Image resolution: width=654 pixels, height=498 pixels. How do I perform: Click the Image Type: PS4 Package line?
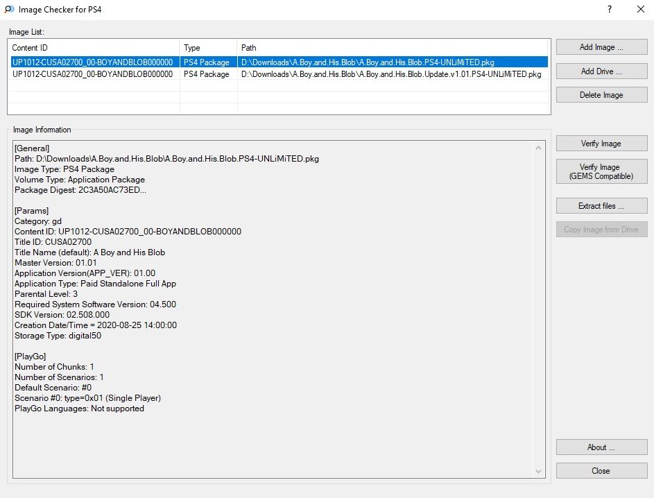coord(64,169)
